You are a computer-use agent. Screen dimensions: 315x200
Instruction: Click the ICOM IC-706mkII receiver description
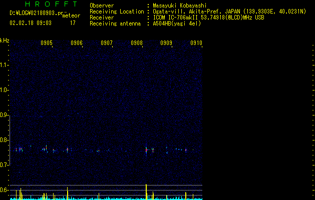coord(208,17)
